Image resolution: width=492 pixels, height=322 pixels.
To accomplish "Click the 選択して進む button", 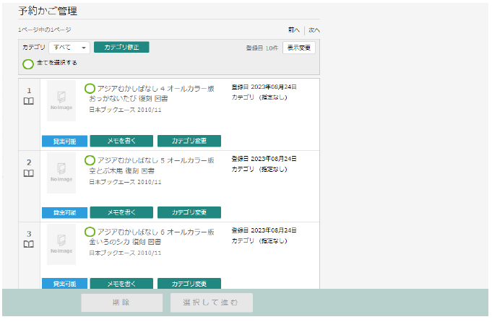I will 212,303.
